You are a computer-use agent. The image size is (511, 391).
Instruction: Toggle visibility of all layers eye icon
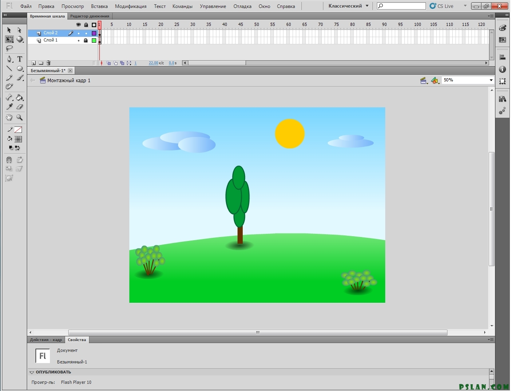[x=78, y=25]
